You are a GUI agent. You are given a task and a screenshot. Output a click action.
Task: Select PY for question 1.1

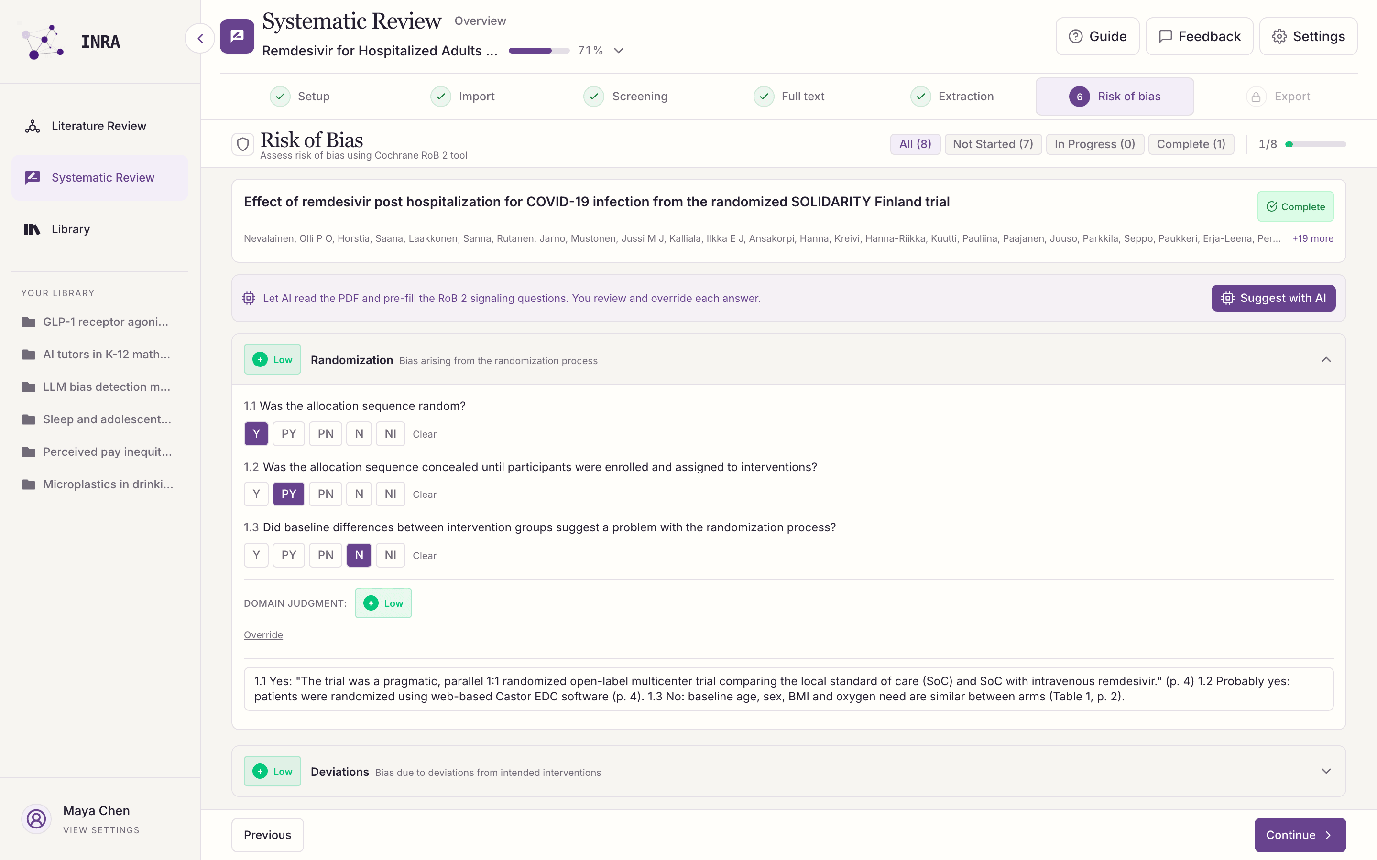pyautogui.click(x=288, y=433)
